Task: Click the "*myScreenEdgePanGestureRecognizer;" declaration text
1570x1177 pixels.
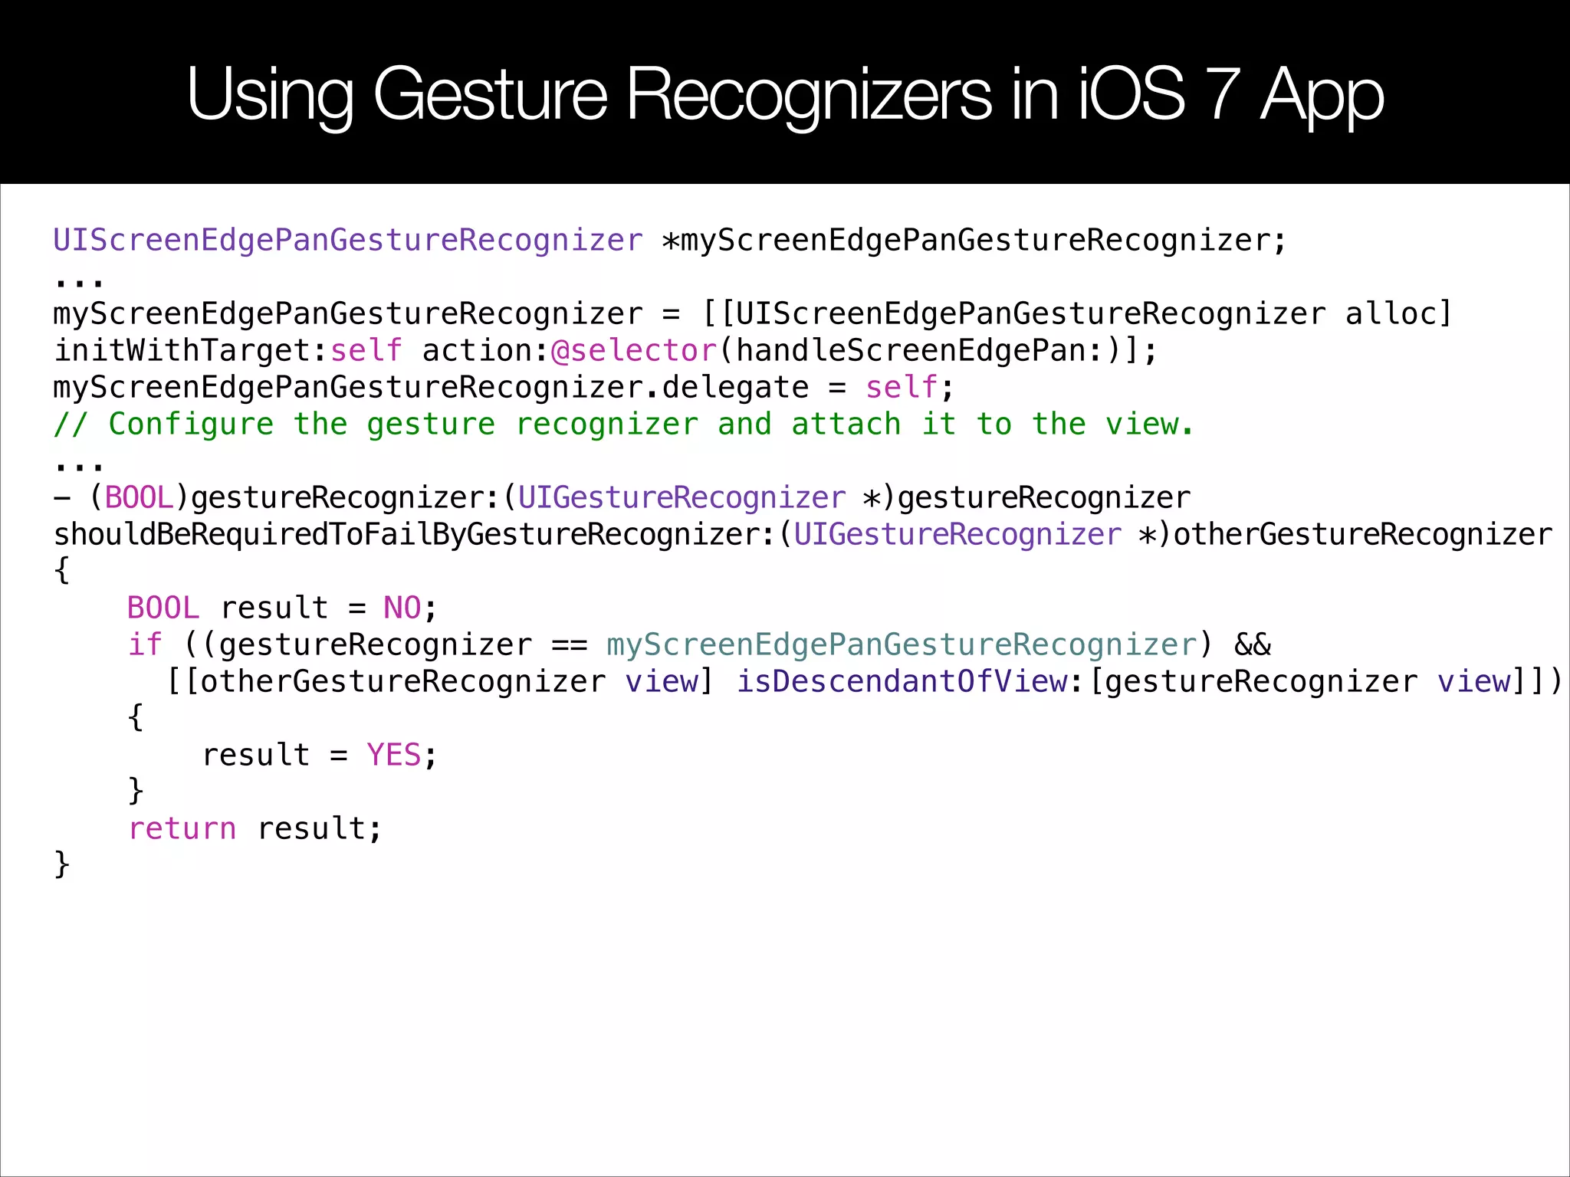Action: click(x=974, y=241)
